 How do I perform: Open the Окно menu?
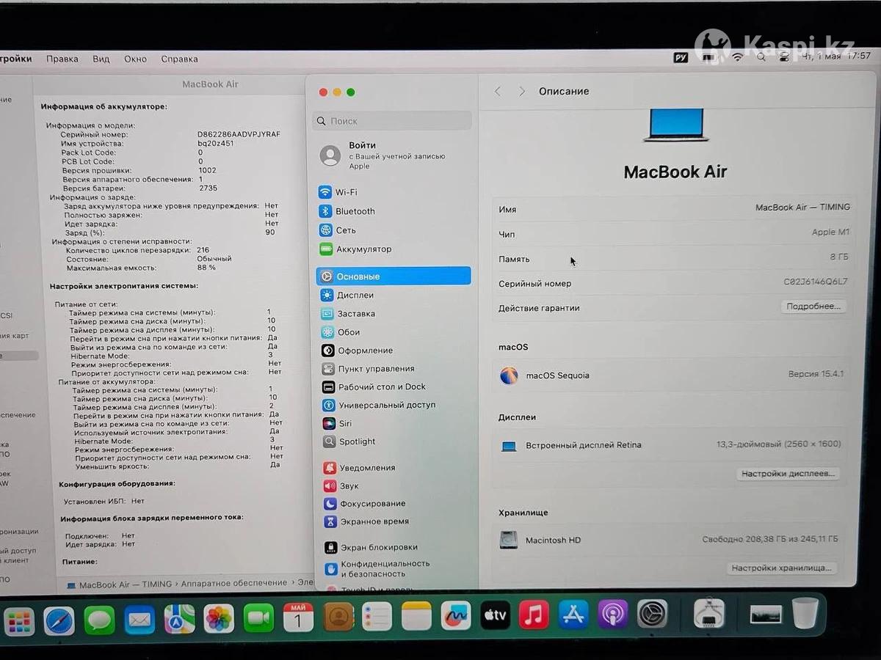pyautogui.click(x=135, y=59)
